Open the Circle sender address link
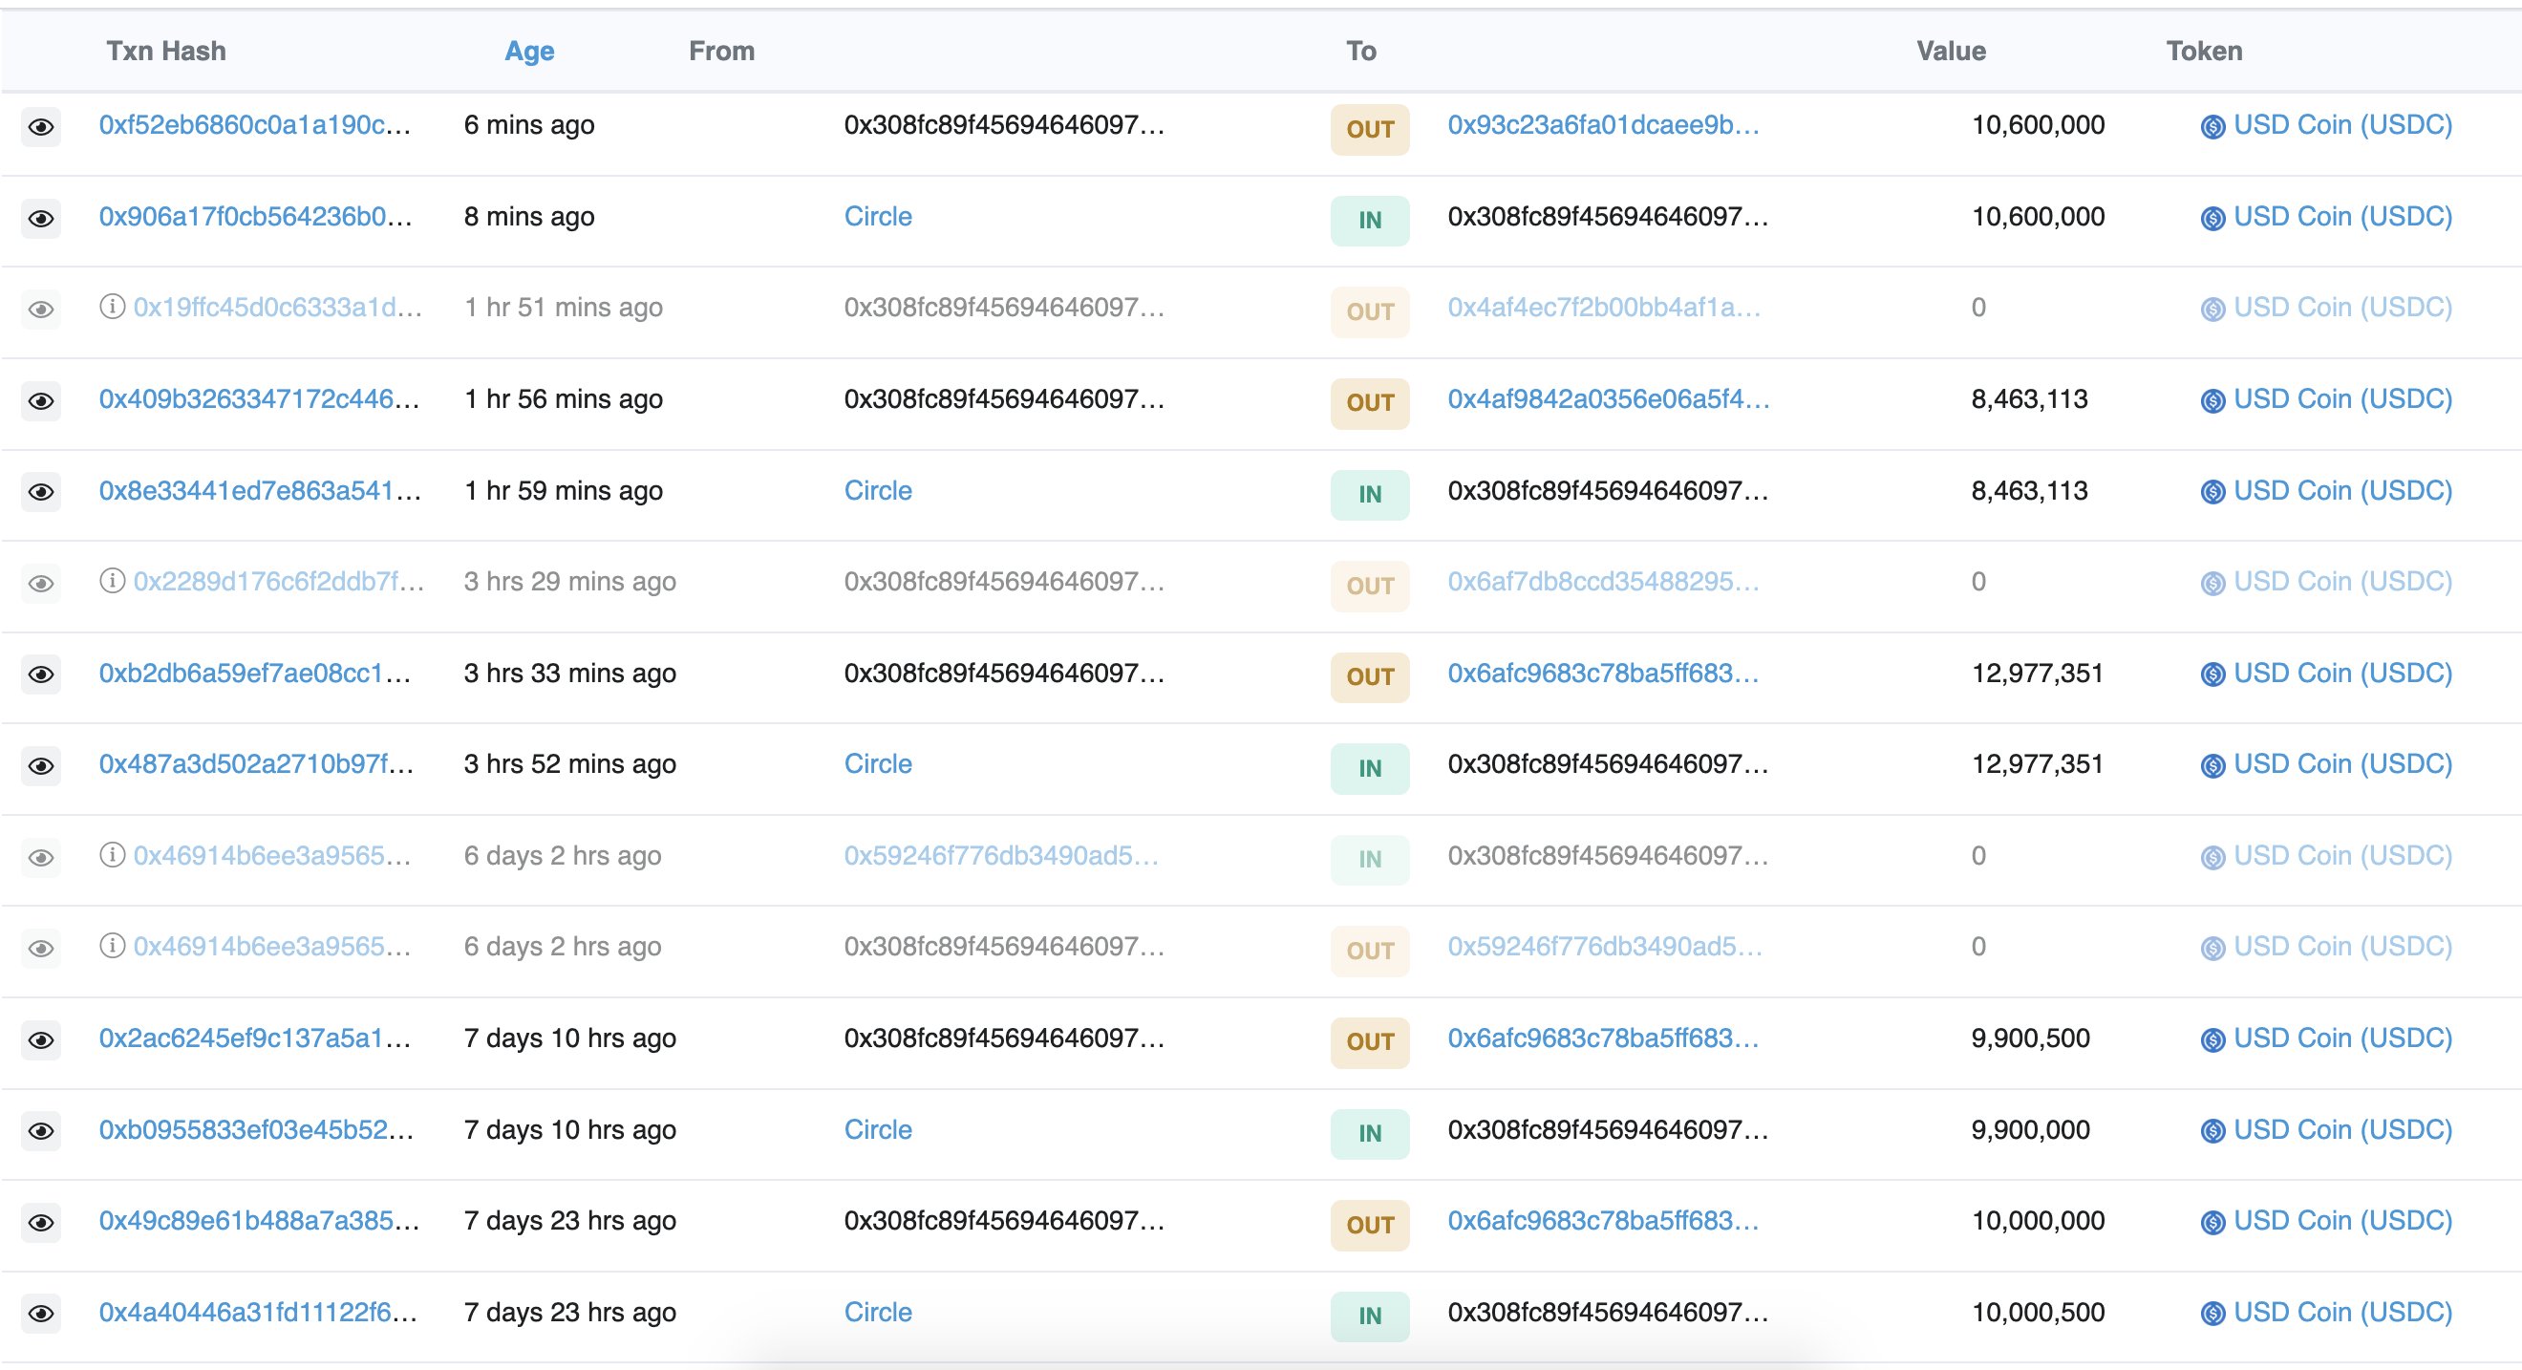 coord(877,217)
